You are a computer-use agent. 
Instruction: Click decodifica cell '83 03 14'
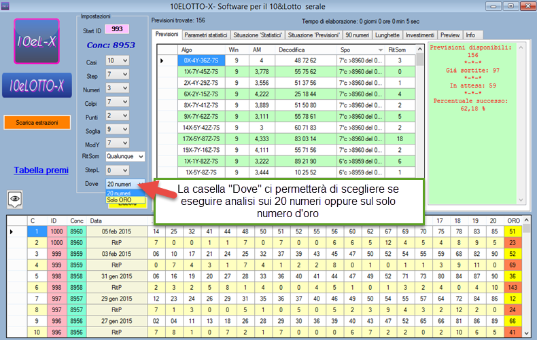[x=305, y=139]
